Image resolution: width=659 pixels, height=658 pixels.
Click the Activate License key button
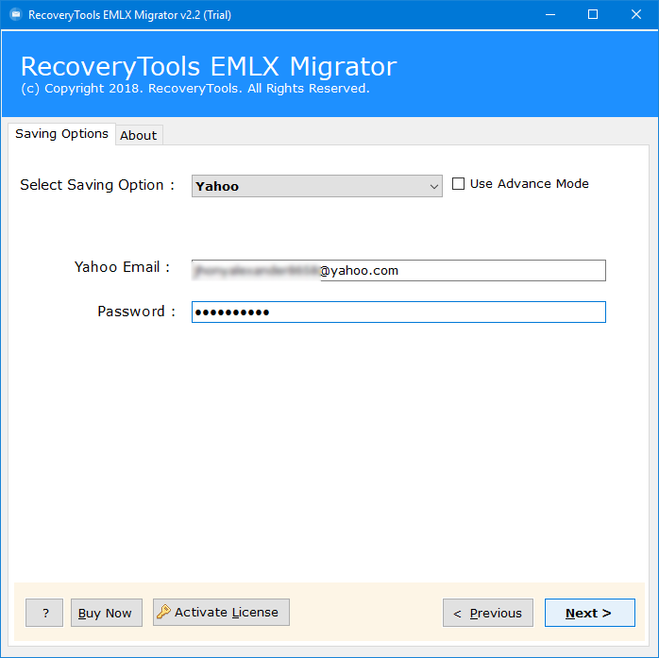tap(221, 612)
